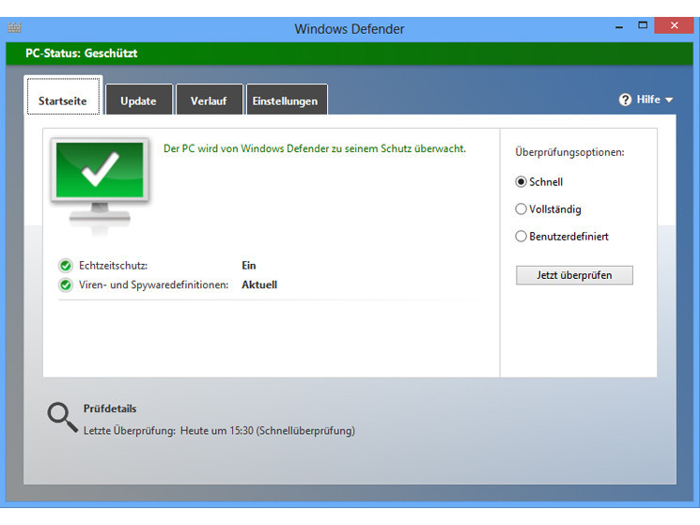
Task: Maximize the Windows Defender window
Action: pos(643,25)
